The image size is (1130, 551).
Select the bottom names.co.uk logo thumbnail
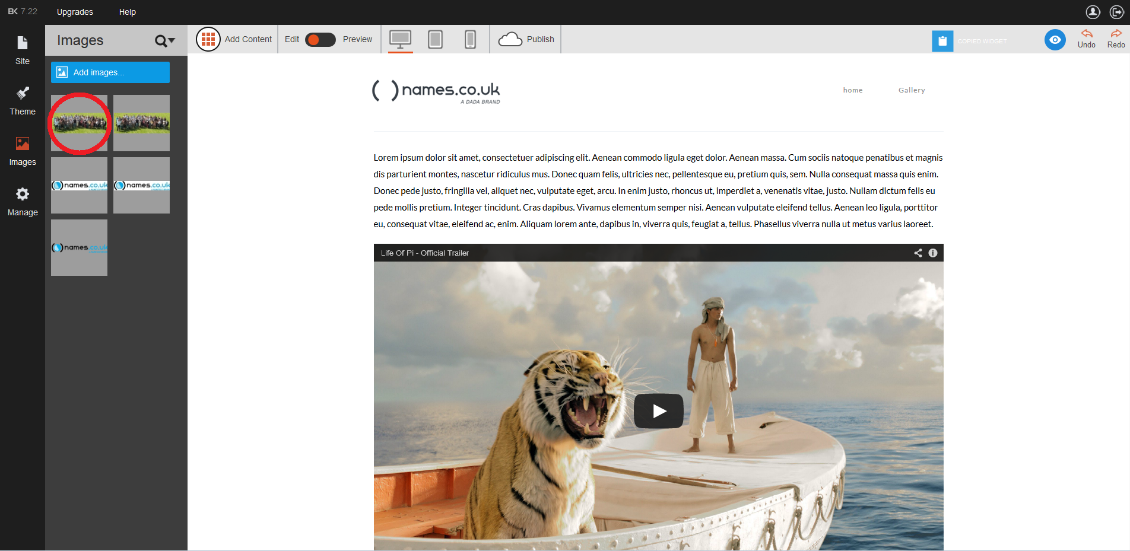tap(79, 247)
